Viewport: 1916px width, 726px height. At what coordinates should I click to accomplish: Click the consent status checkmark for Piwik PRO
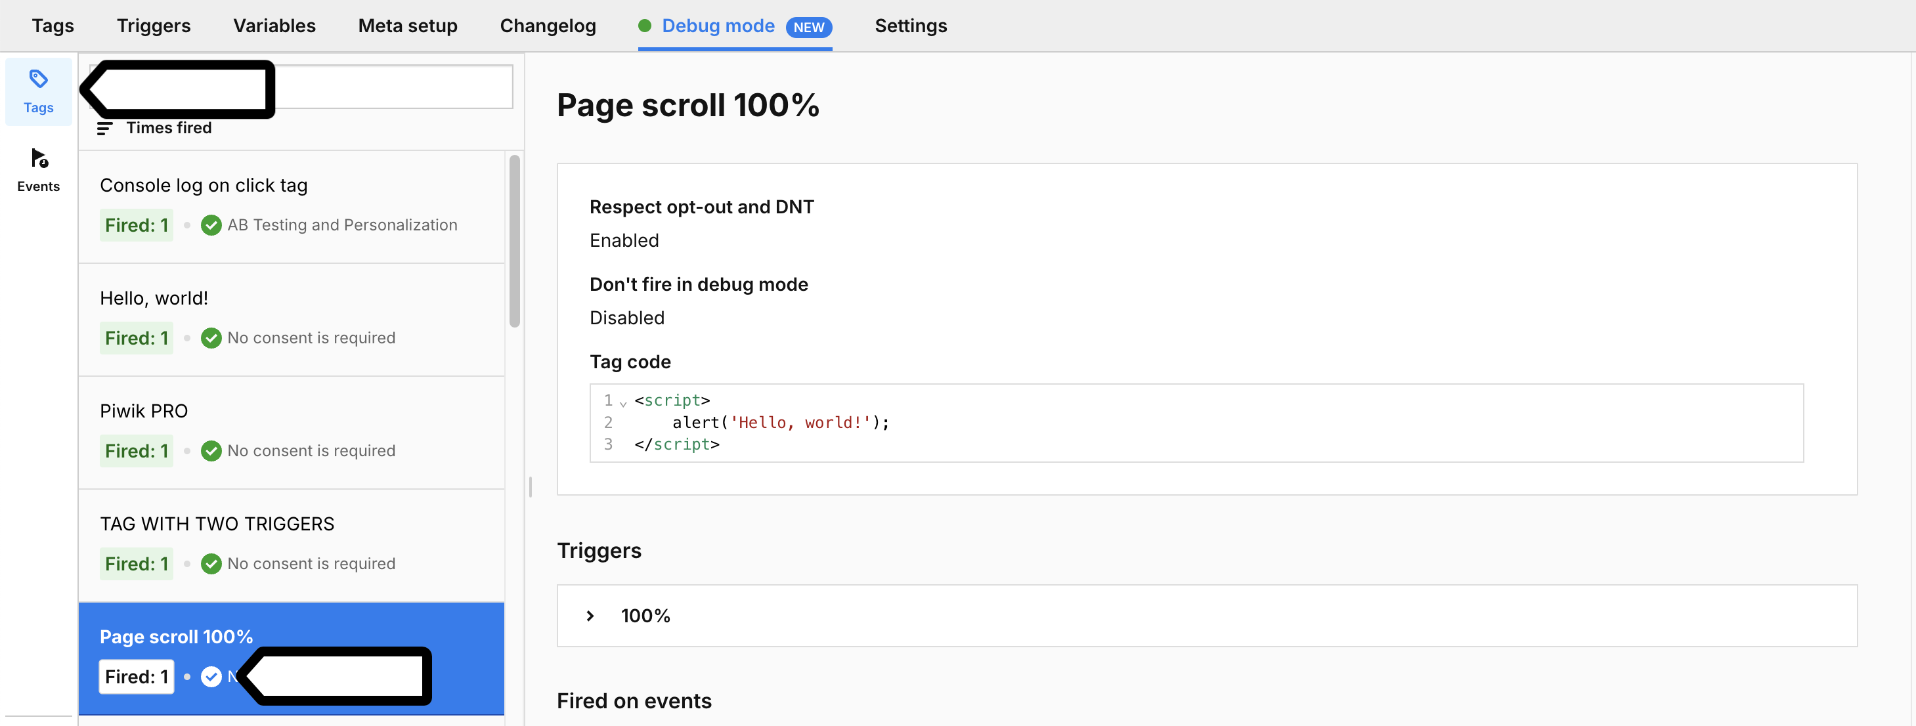click(210, 450)
